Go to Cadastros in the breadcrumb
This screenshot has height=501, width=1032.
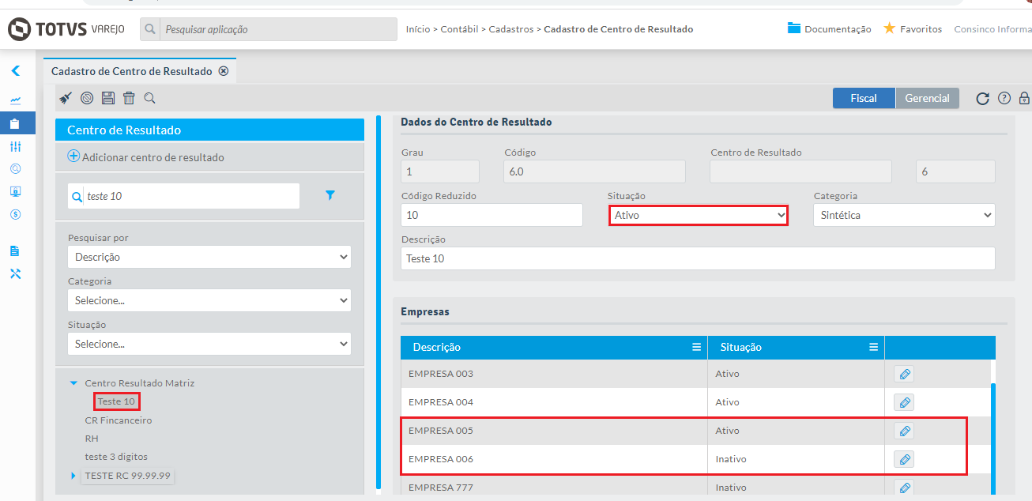[x=510, y=29]
